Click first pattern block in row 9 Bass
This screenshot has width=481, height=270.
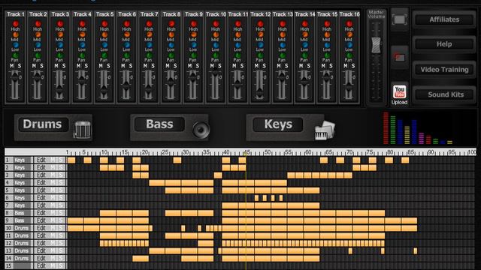point(75,220)
